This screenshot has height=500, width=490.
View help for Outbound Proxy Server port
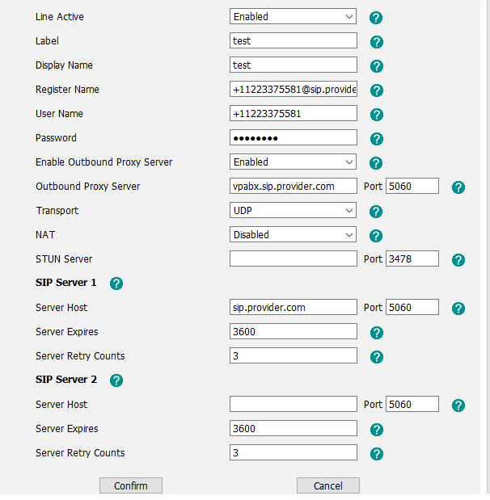pos(458,187)
